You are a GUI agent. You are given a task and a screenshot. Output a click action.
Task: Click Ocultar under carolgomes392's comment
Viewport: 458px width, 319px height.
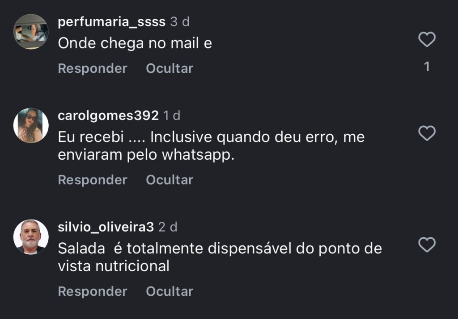click(170, 180)
